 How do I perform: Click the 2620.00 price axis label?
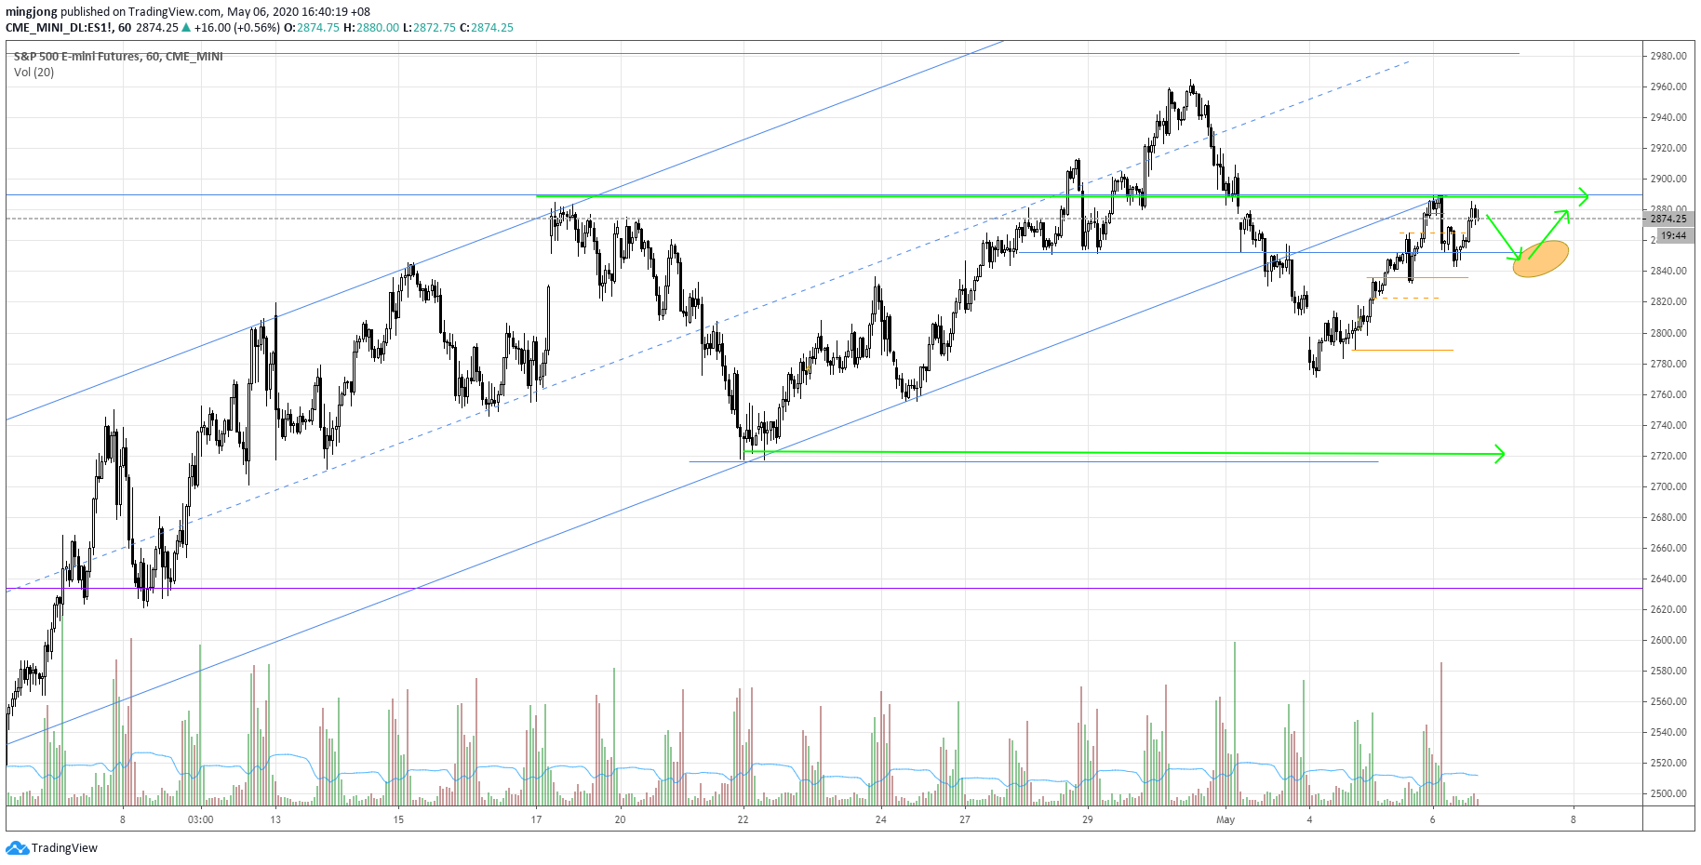click(1668, 609)
